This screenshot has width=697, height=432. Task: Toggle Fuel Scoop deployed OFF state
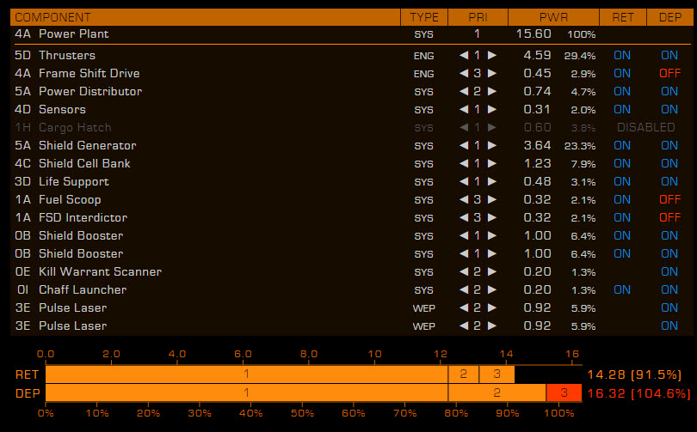click(x=669, y=199)
